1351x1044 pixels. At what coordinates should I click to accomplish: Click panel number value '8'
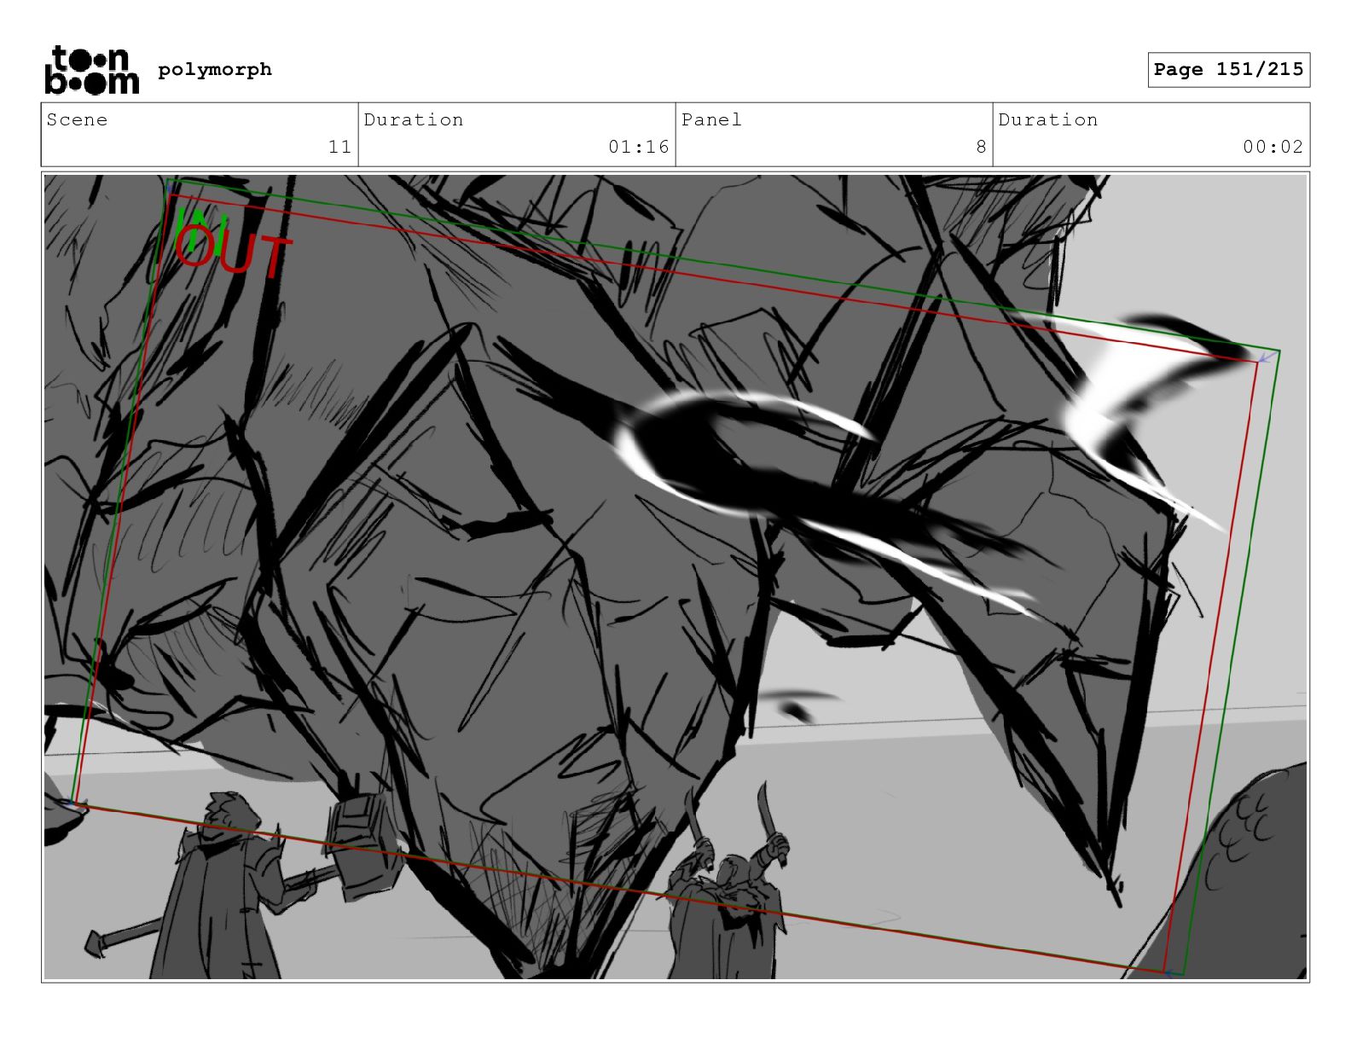[x=981, y=147]
